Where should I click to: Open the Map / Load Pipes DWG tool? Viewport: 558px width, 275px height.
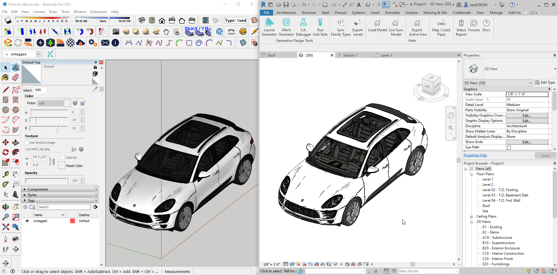click(x=441, y=27)
